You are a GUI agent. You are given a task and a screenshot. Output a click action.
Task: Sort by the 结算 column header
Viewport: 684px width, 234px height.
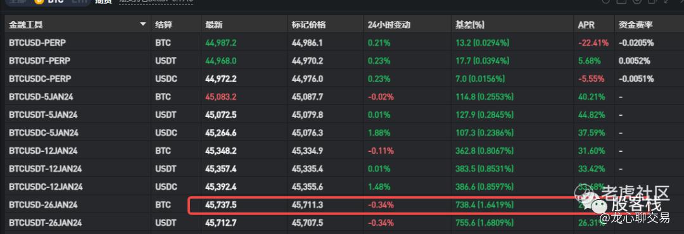[x=163, y=25]
